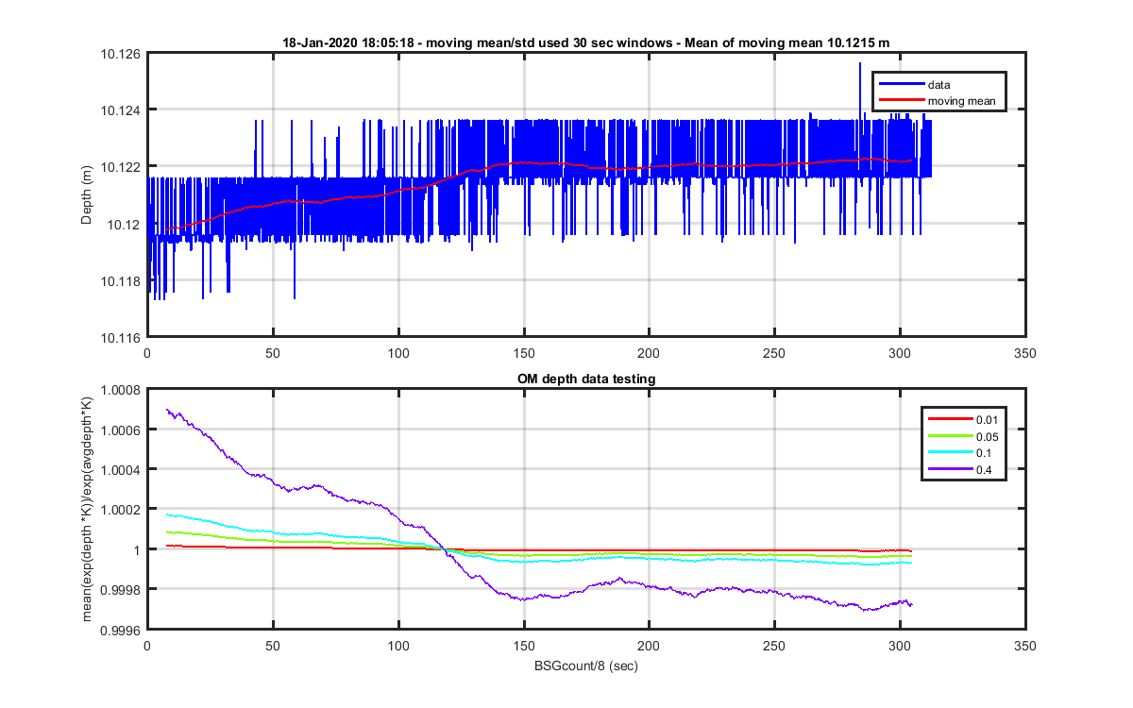Click the green '0.05' legend line sample

tap(949, 435)
